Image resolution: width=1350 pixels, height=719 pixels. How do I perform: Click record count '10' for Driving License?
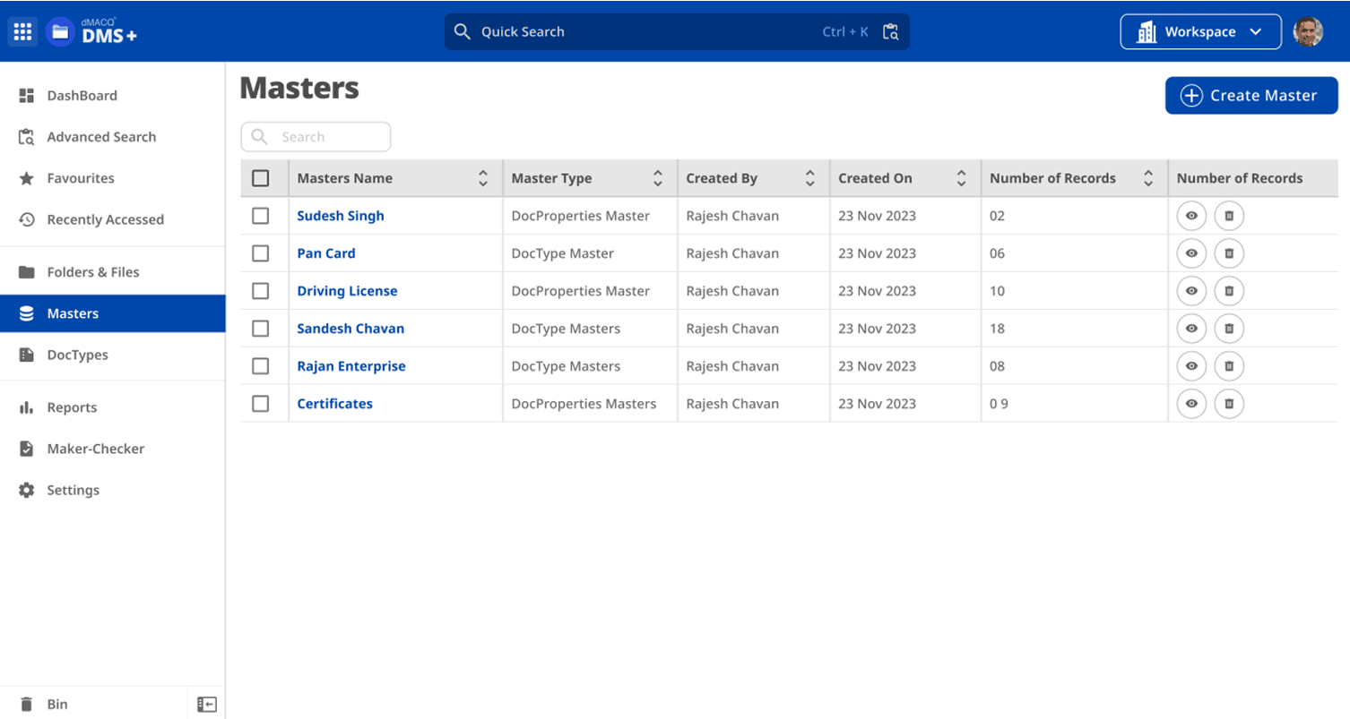coord(998,291)
